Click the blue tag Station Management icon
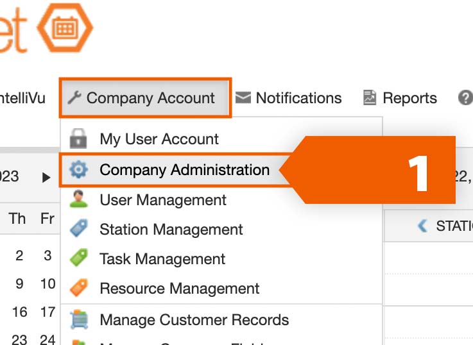 [78, 229]
